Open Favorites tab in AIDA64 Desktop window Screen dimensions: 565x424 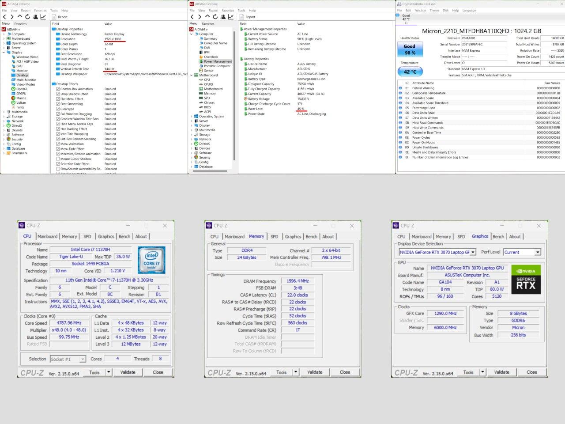click(20, 24)
